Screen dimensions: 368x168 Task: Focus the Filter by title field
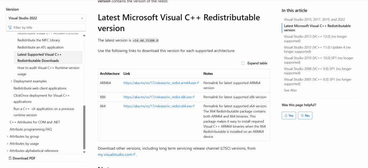(46, 27)
